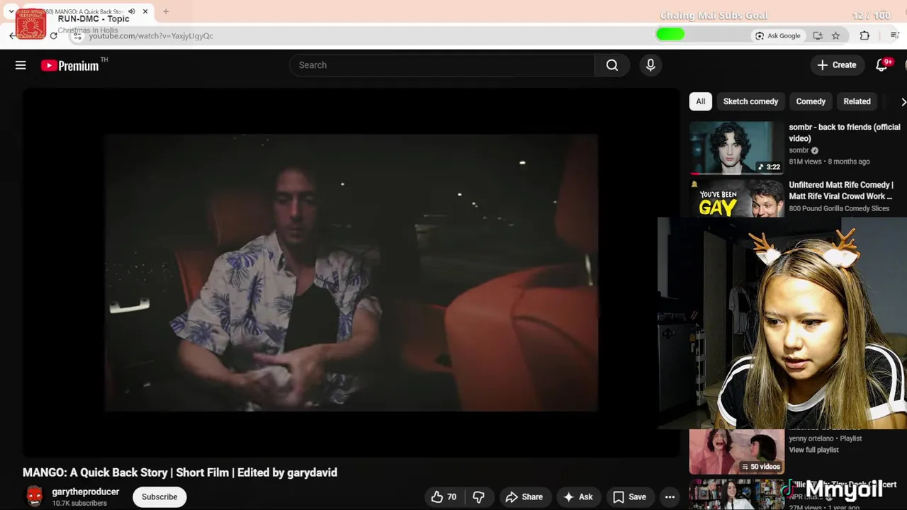Open garytheproducer channel avatar
This screenshot has height=510, width=907.
pos(34,497)
